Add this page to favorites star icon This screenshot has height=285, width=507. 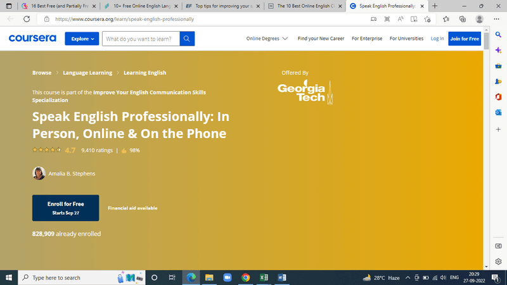(x=427, y=19)
